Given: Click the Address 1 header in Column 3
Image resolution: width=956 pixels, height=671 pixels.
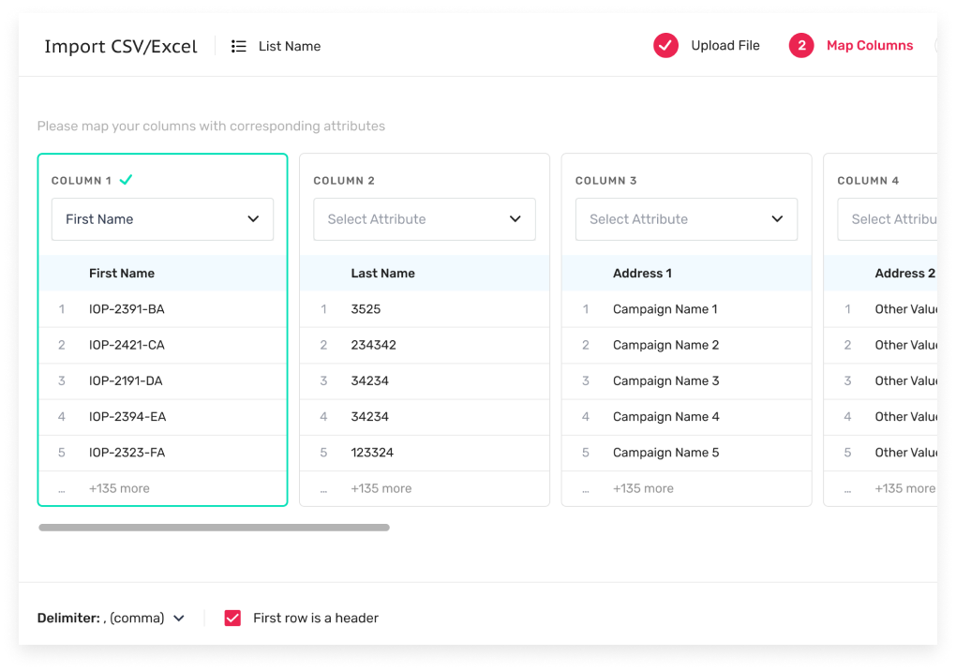Looking at the screenshot, I should point(642,273).
